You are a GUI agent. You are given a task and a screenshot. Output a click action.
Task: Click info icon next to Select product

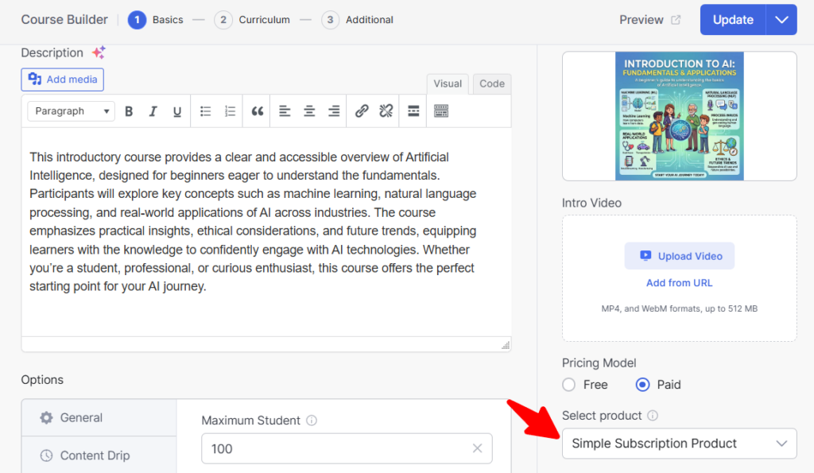point(653,416)
